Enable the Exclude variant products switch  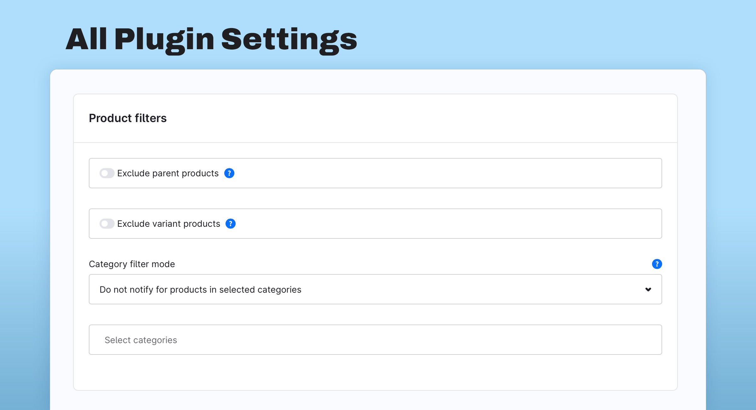click(x=107, y=224)
